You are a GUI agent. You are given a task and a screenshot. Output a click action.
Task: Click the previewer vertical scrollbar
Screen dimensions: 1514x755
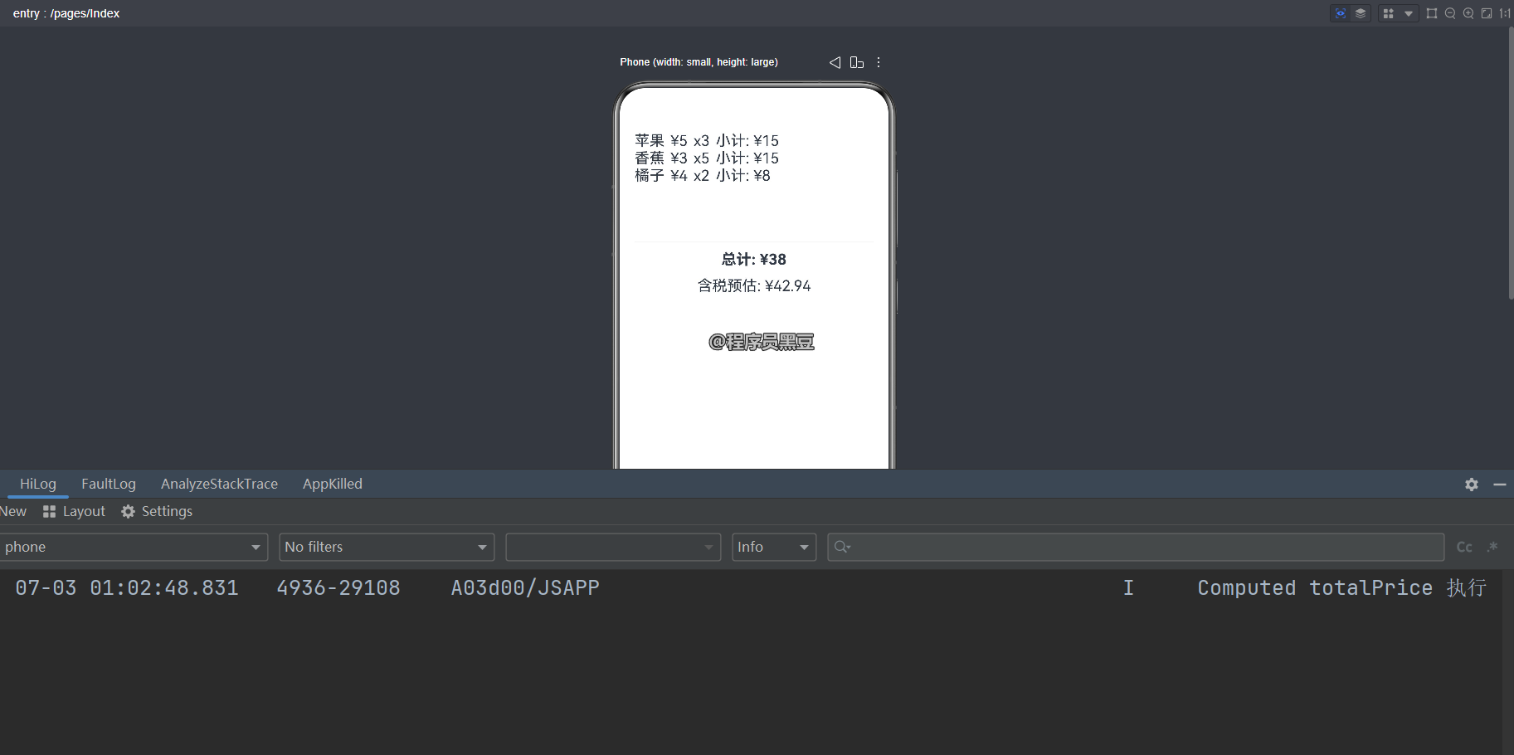point(1511,163)
